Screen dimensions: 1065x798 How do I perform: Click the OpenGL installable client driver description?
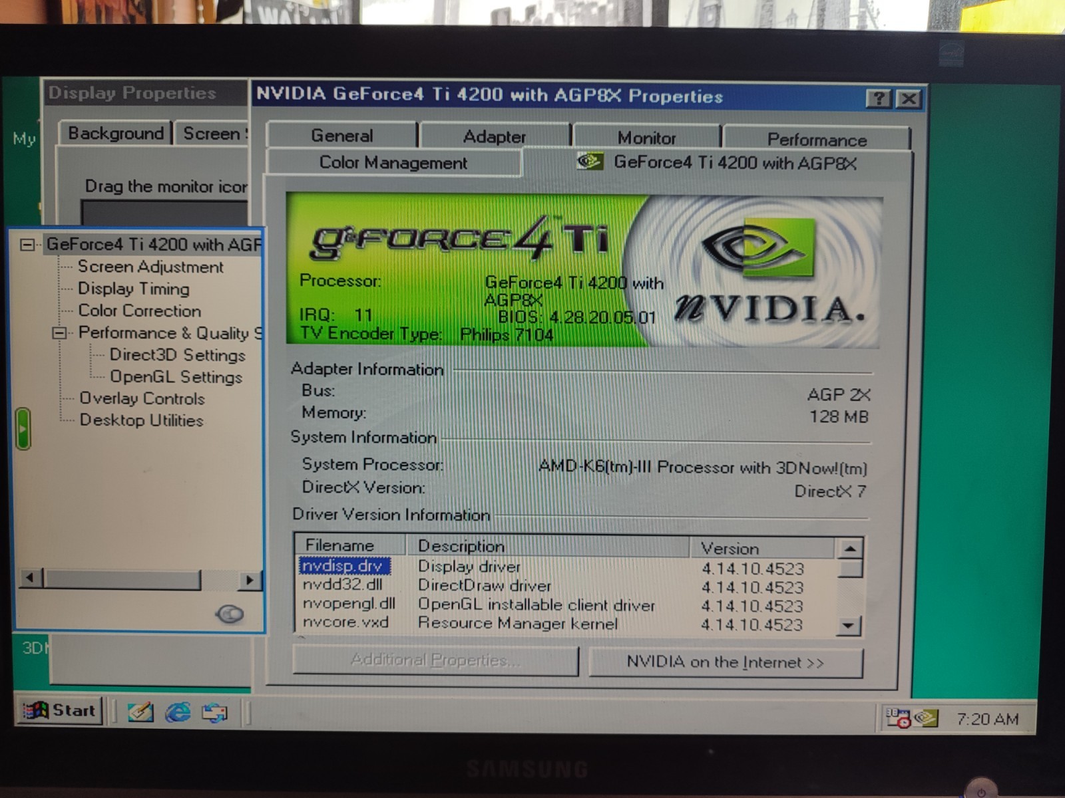pos(536,604)
